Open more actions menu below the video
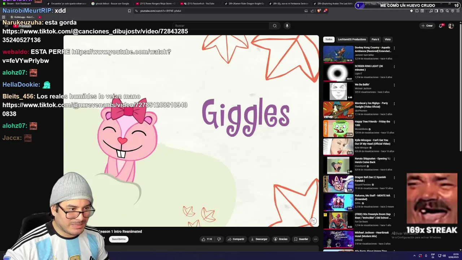This screenshot has height=260, width=462. click(315, 239)
